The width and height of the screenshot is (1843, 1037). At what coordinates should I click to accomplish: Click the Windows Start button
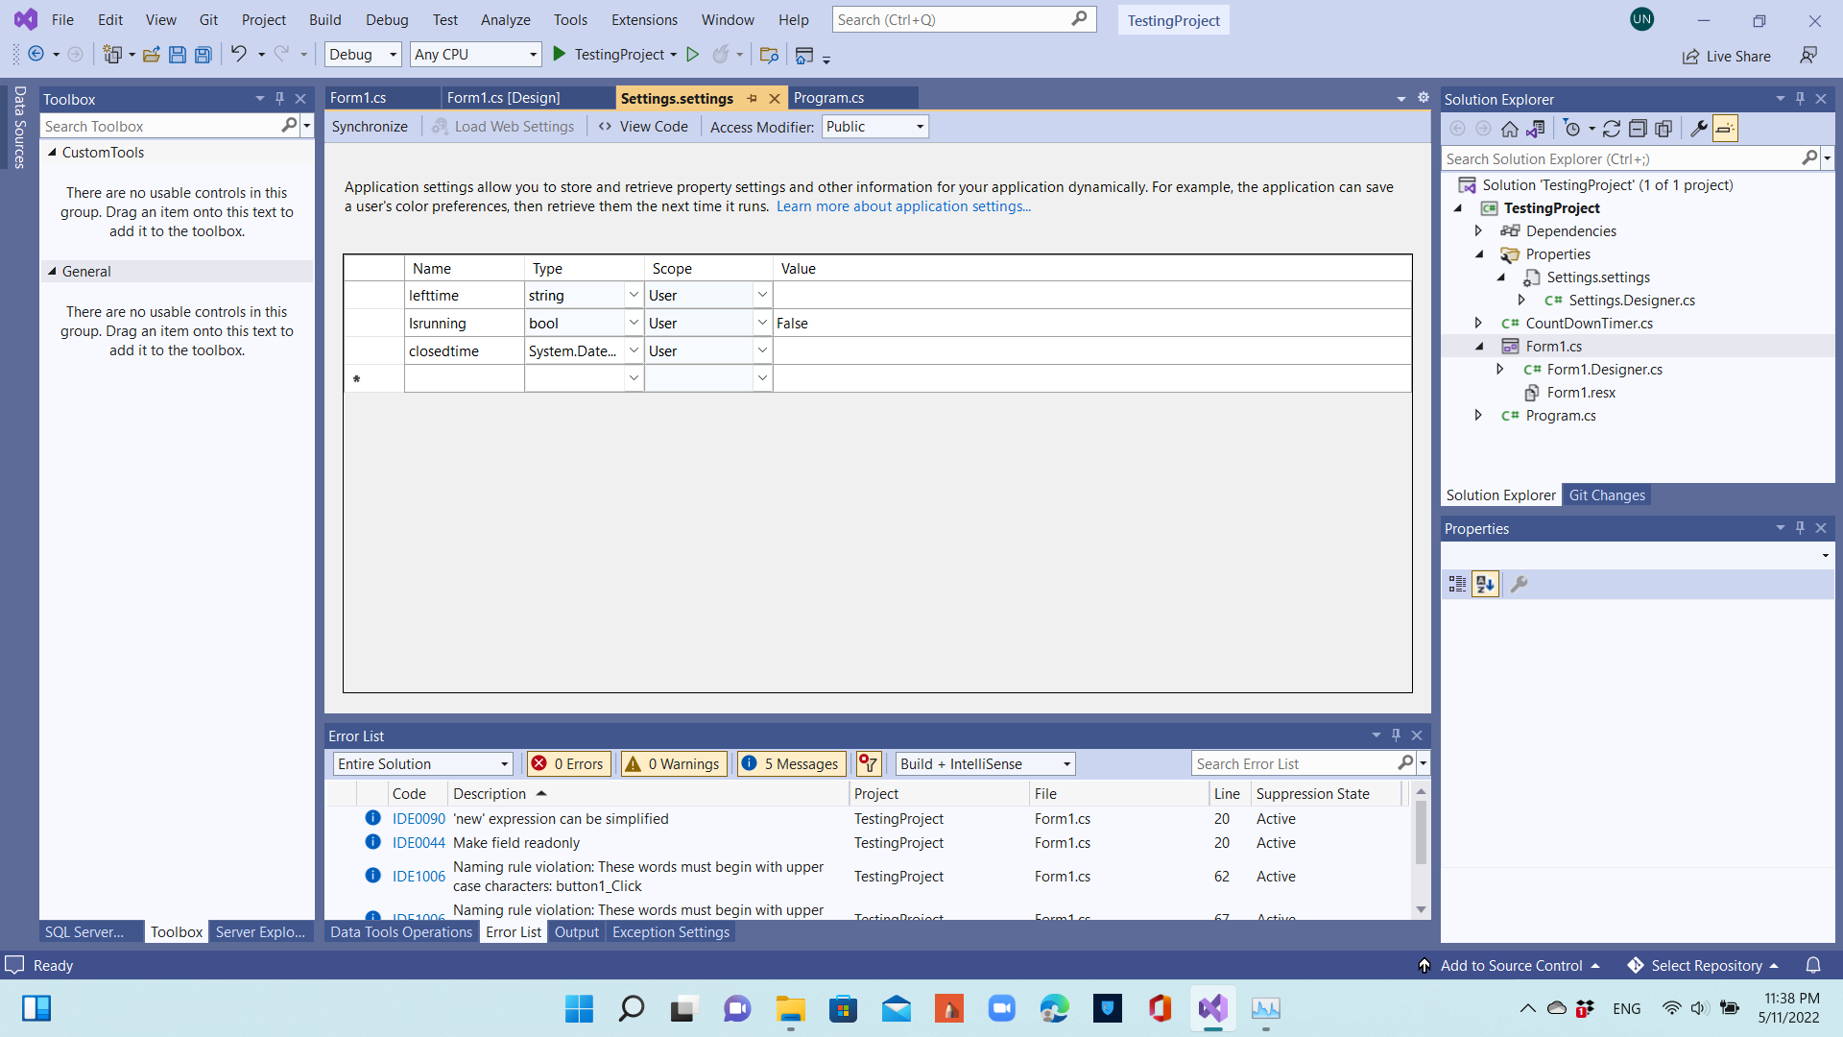pyautogui.click(x=579, y=1008)
